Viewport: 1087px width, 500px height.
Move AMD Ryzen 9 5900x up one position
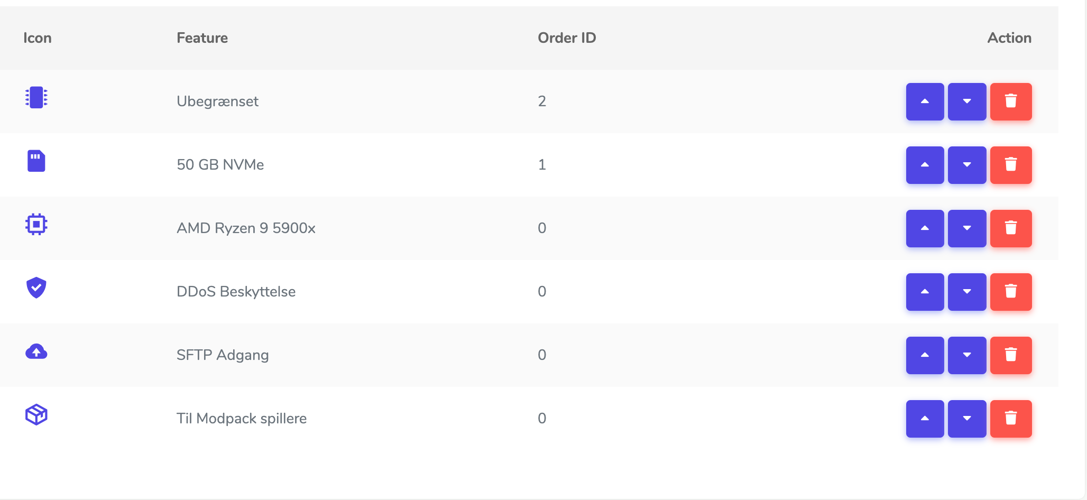[924, 228]
